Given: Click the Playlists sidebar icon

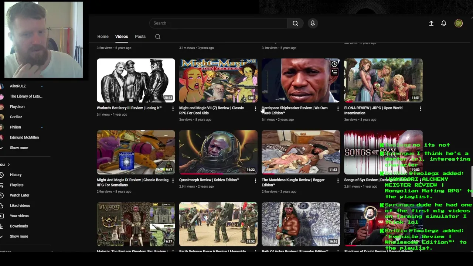Looking at the screenshot, I should point(2,185).
